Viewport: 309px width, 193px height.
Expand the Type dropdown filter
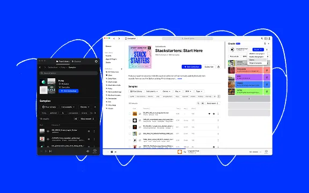point(199,91)
